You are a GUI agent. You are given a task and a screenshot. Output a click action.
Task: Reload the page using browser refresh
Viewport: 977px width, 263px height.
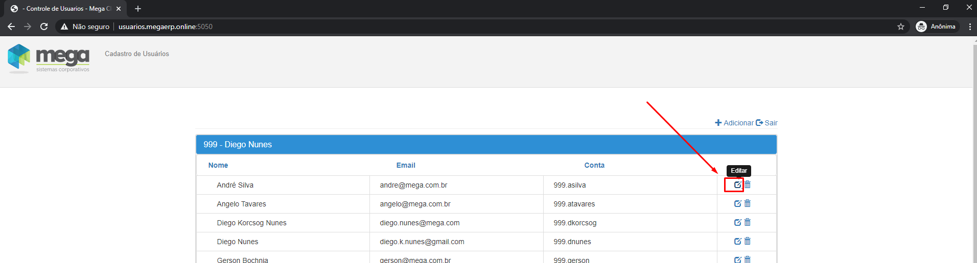44,27
